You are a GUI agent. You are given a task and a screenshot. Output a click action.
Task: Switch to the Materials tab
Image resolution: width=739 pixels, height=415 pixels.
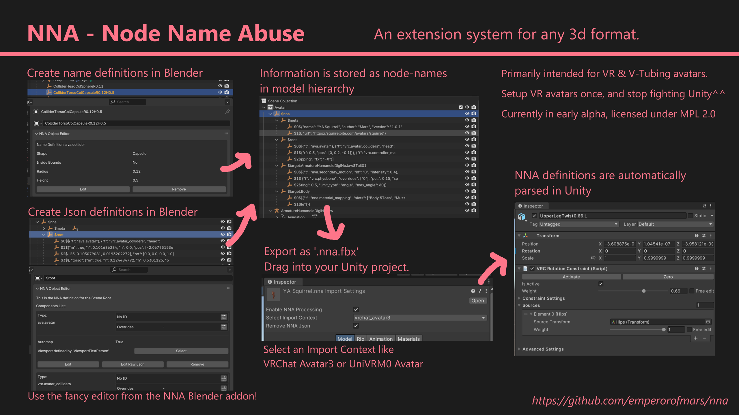click(408, 339)
